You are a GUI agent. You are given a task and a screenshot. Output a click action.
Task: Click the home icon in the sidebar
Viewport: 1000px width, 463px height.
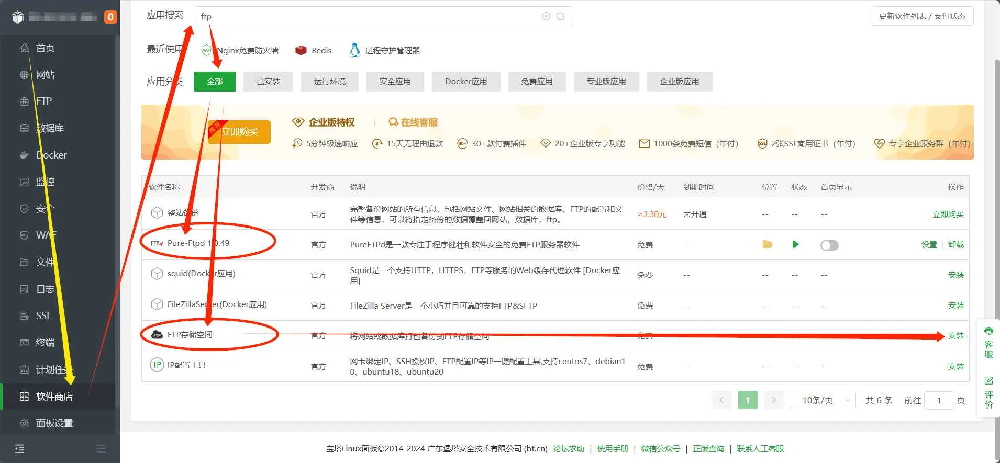(x=24, y=48)
